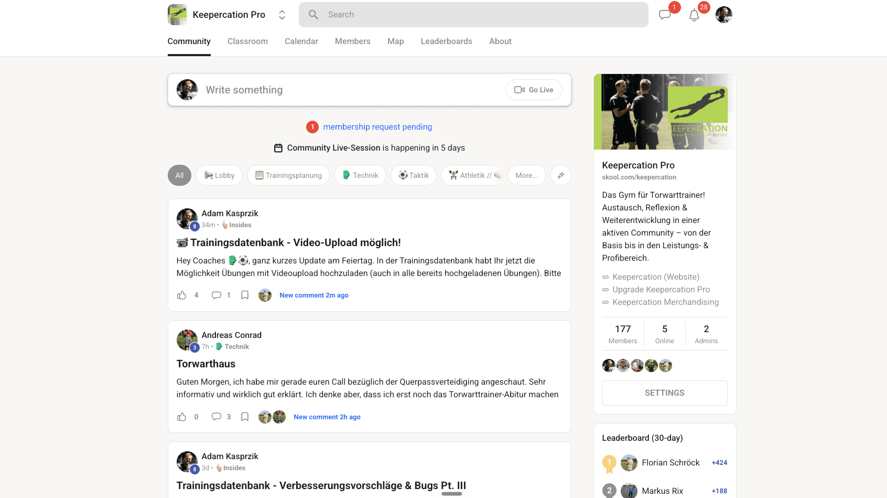This screenshot has width=887, height=498.
Task: View the 177 Members count
Action: tap(623, 334)
